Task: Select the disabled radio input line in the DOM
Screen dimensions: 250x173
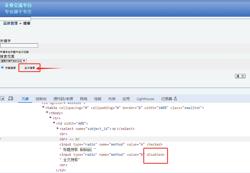Action: click(113, 155)
